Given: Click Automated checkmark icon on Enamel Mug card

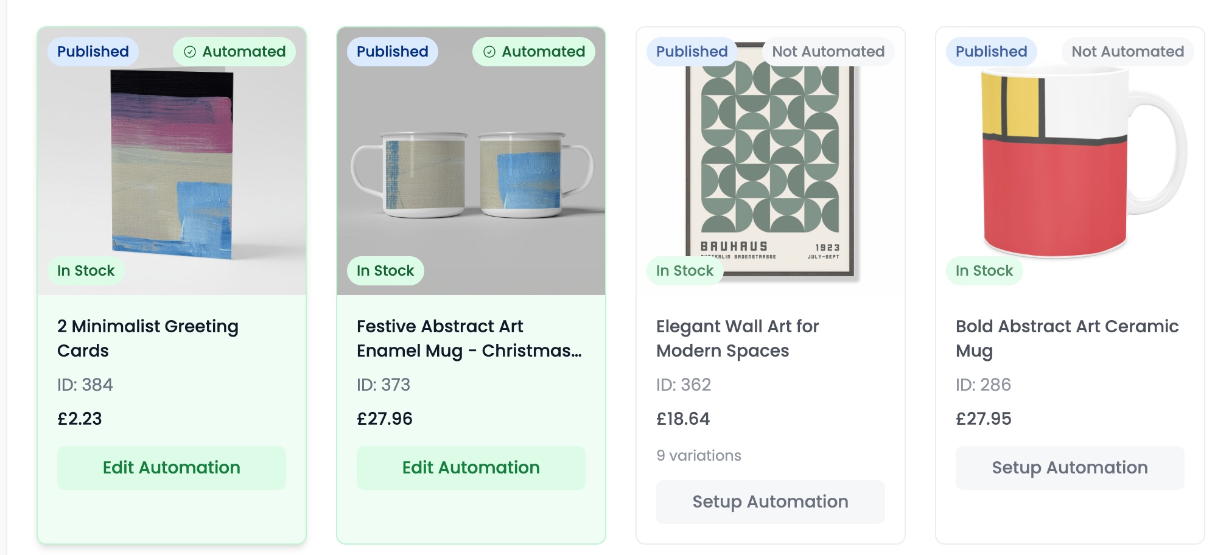Looking at the screenshot, I should pos(489,52).
